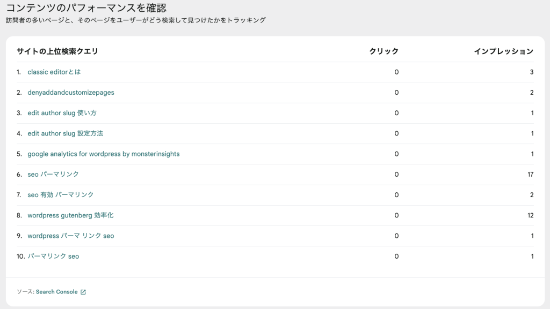This screenshot has width=550, height=309.
Task: Select the 'seo パーマリンク' query link
Action: point(53,174)
